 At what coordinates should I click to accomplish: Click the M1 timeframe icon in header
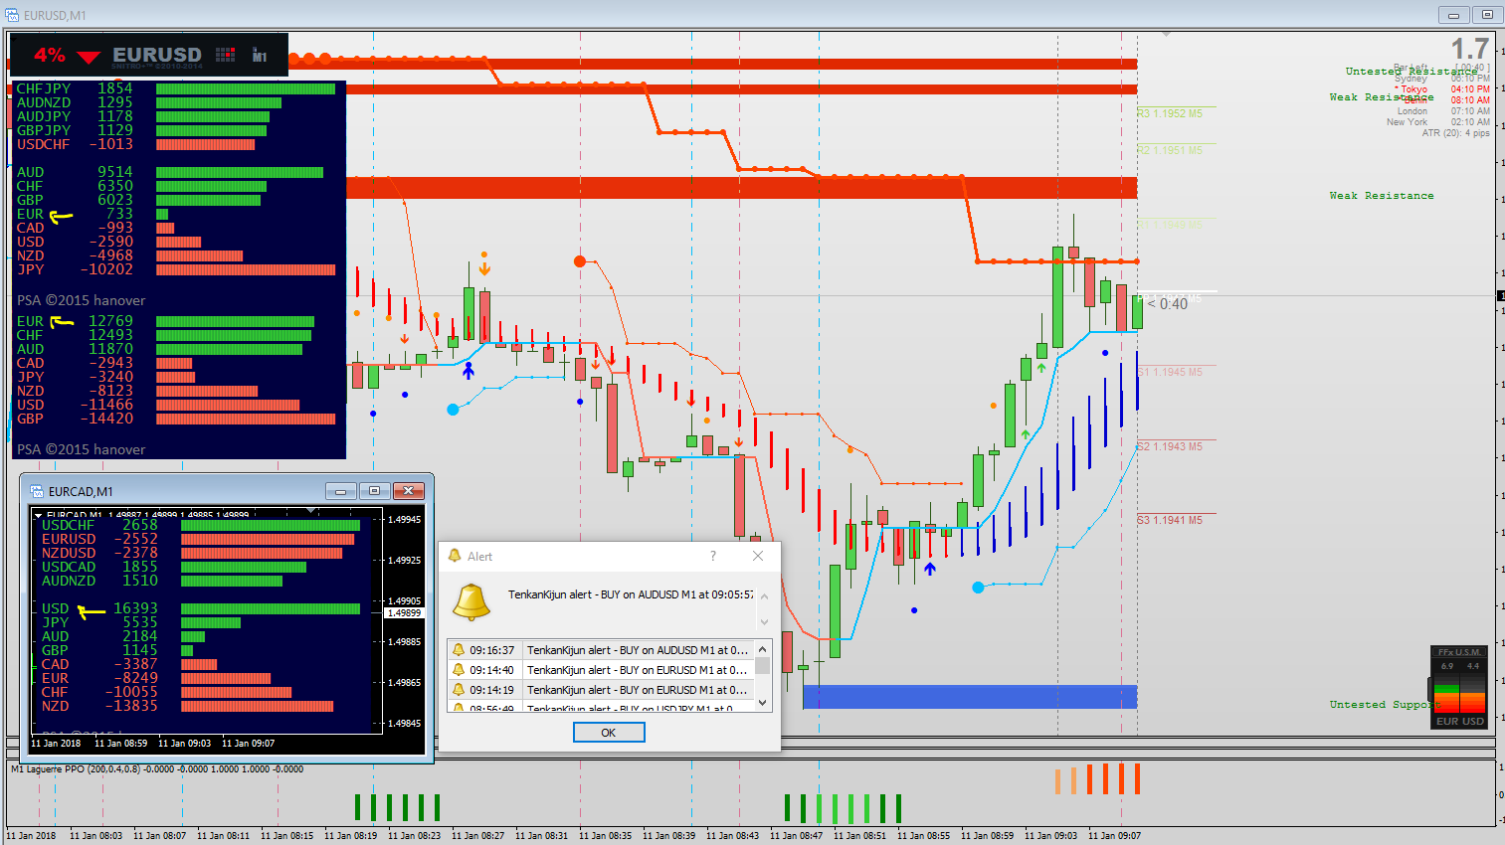point(260,56)
